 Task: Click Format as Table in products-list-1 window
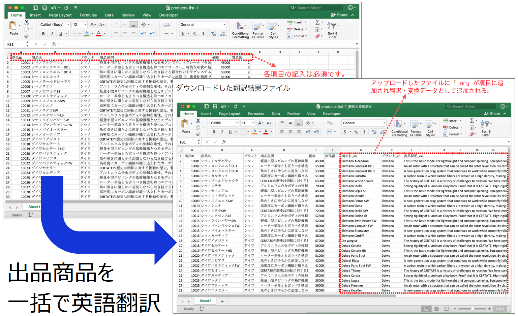tap(258, 30)
